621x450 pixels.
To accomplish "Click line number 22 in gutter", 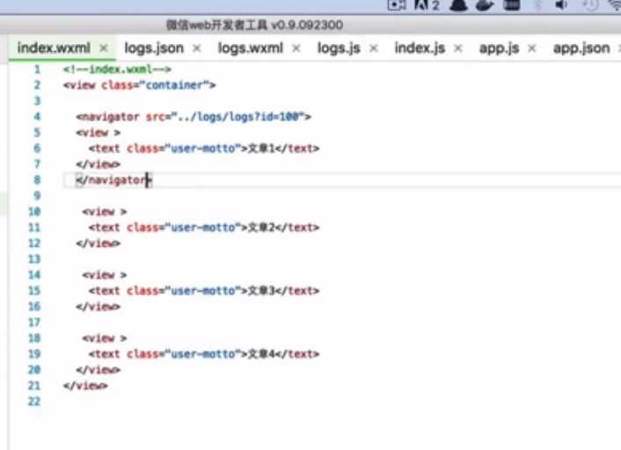I will pyautogui.click(x=34, y=402).
